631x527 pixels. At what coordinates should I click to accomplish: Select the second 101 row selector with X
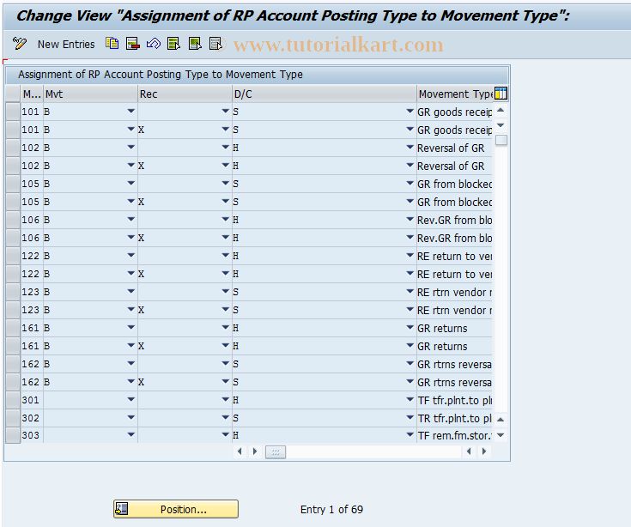[13, 130]
